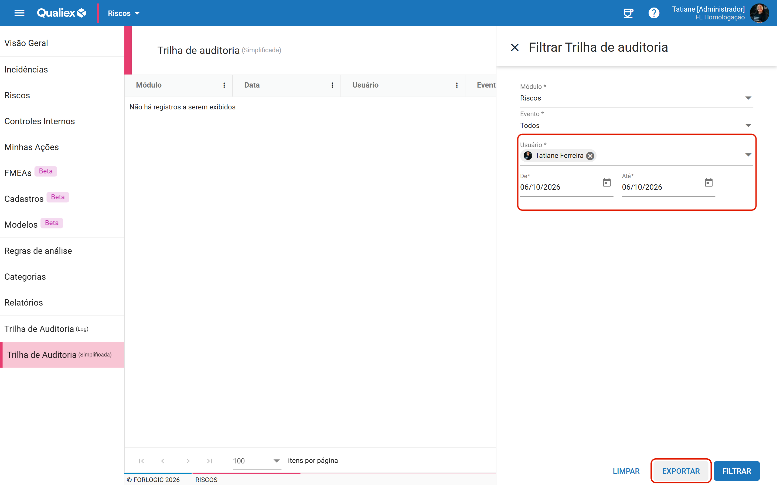Click the user avatar photo in header
Image resolution: width=777 pixels, height=485 pixels.
(x=759, y=13)
